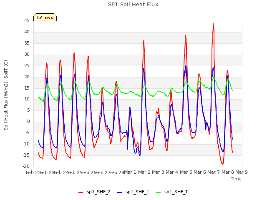The width and height of the screenshot is (267, 200).
Task: Toggle sp1_SHF_2 series in legend
Action: click(x=94, y=192)
